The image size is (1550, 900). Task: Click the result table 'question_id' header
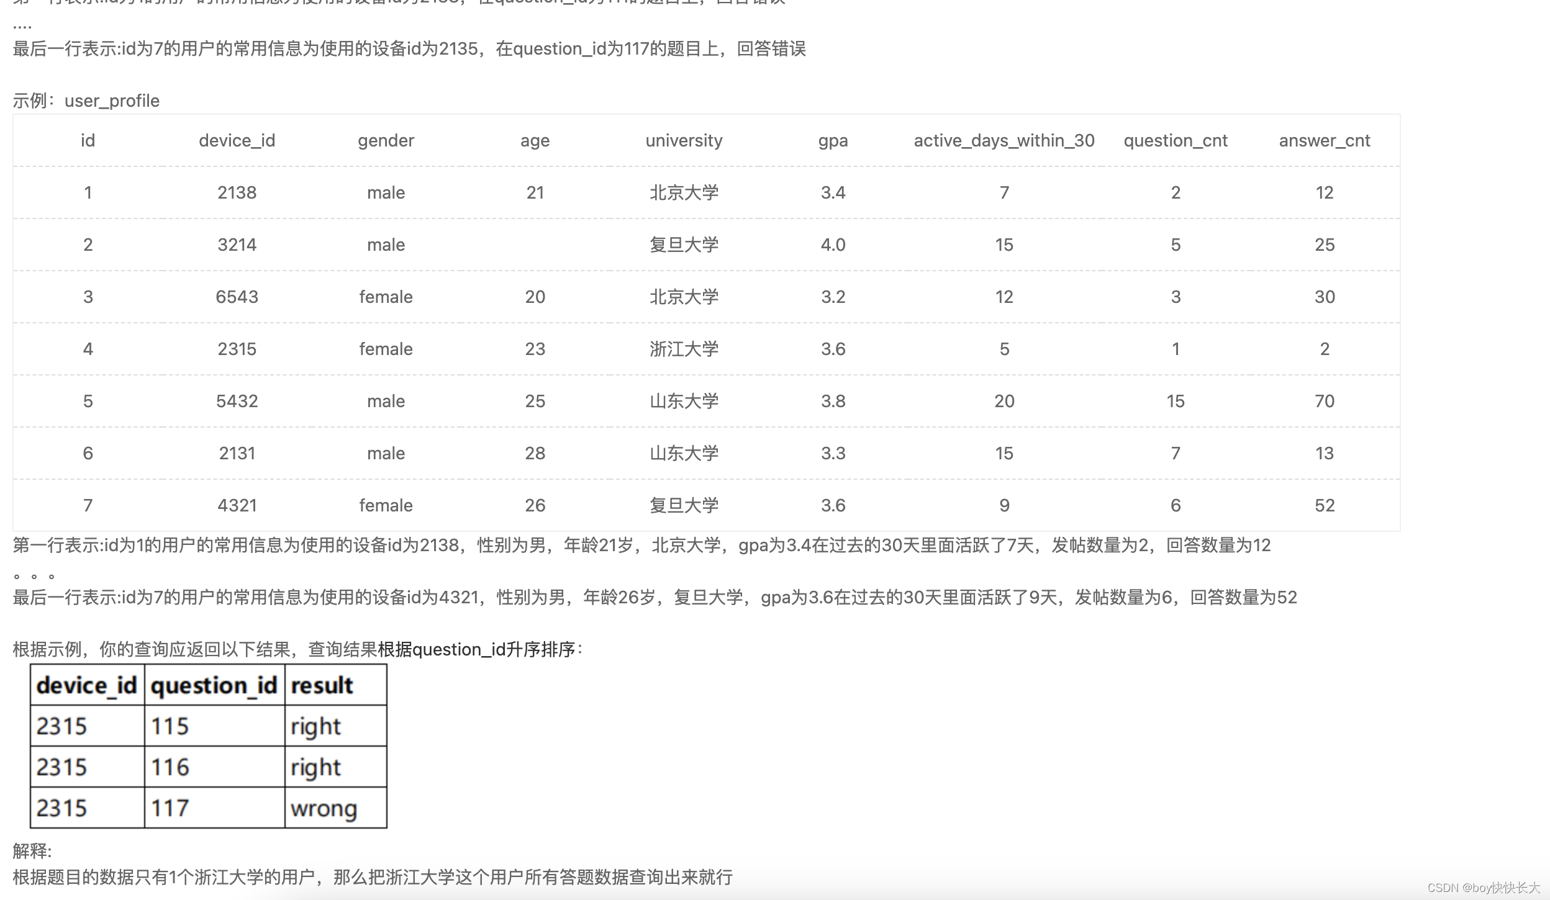click(x=214, y=685)
